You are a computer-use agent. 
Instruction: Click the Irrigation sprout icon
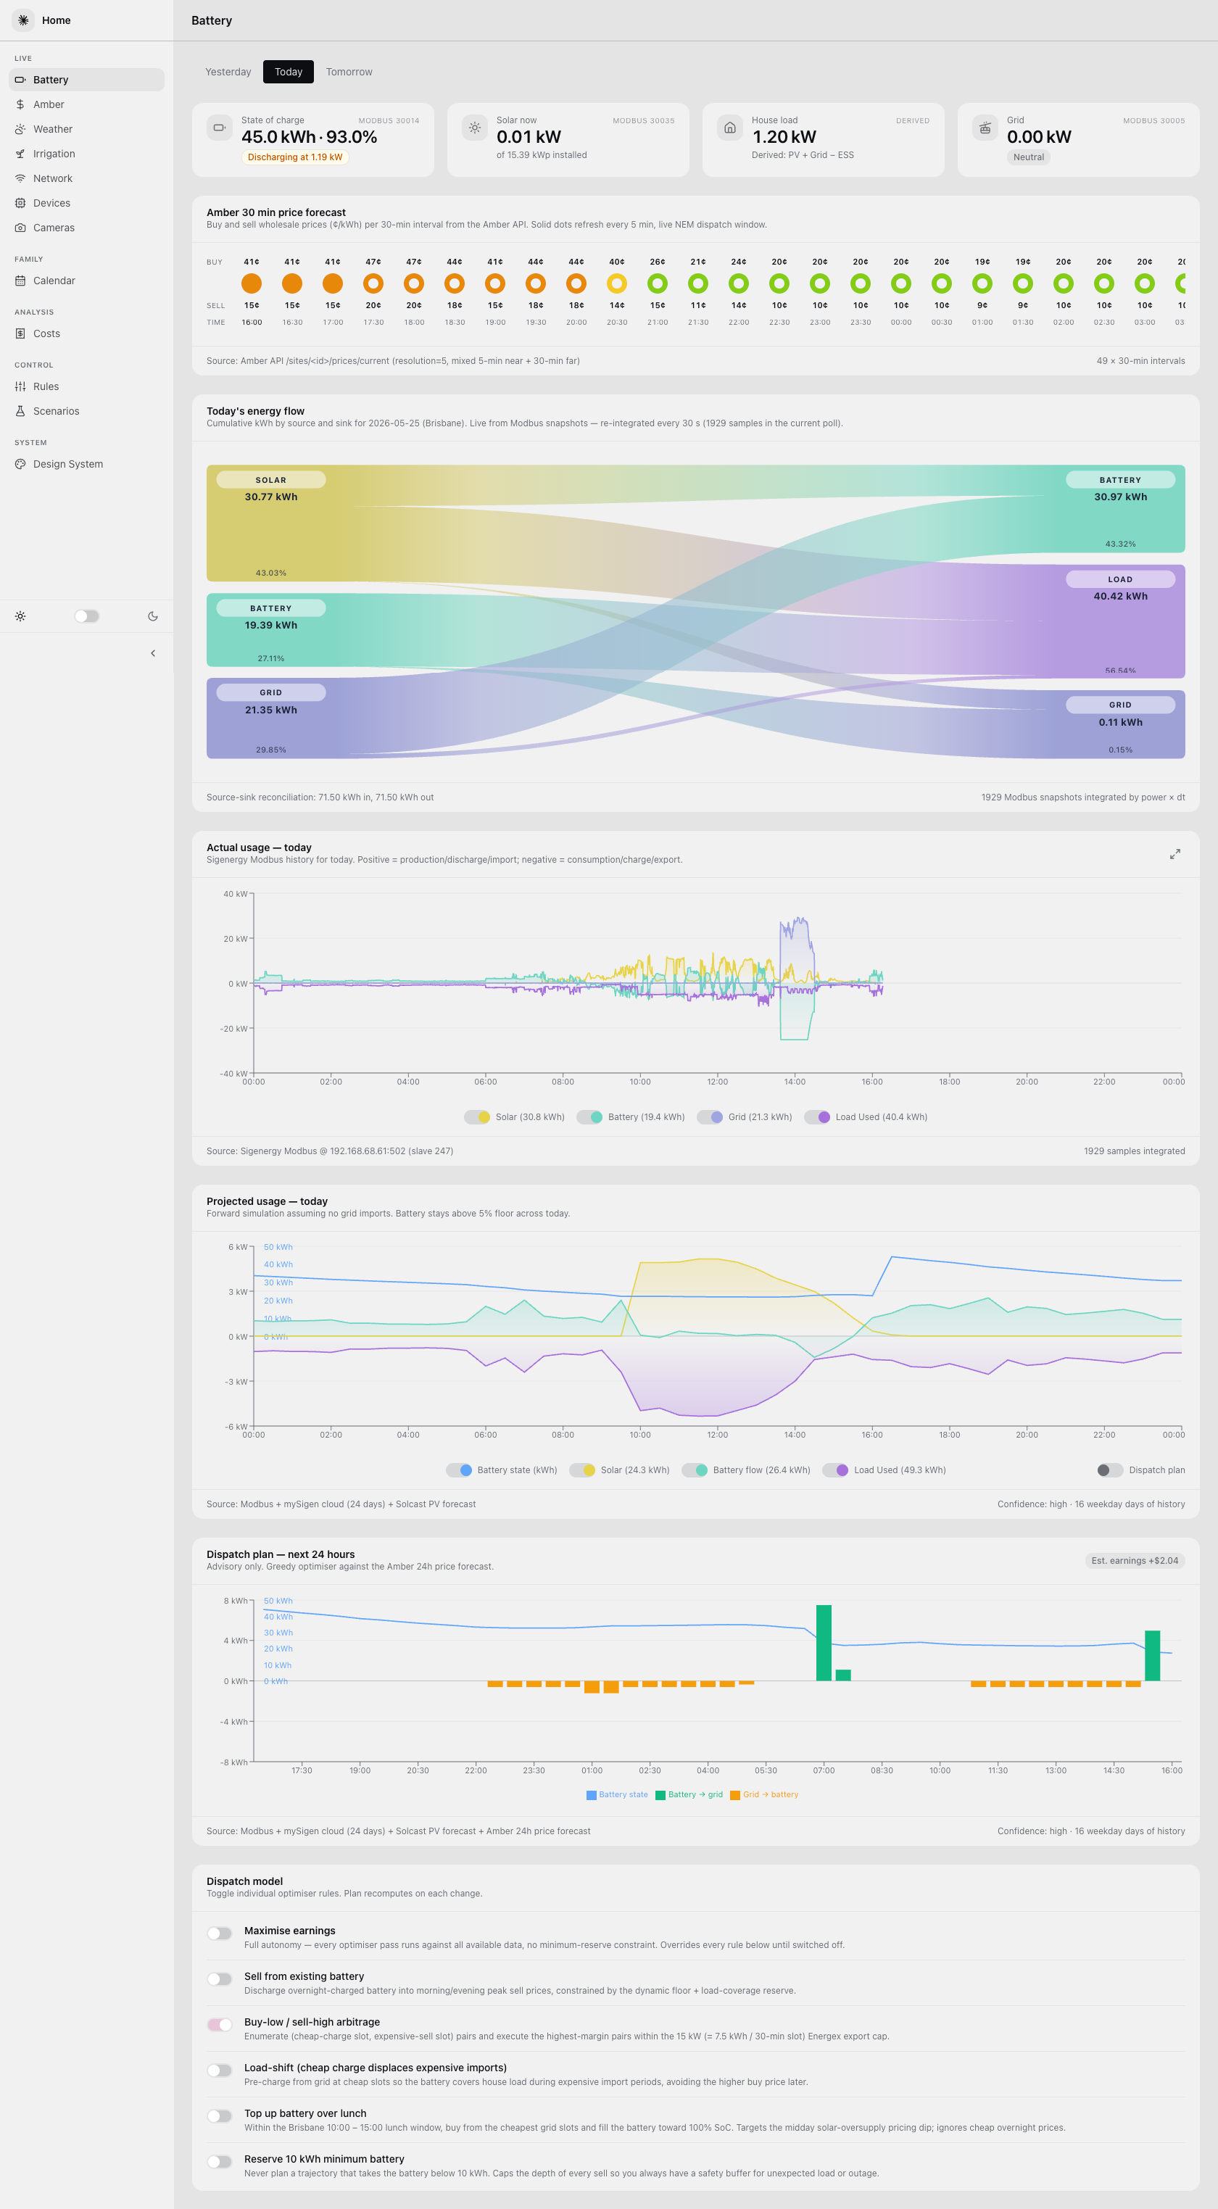20,154
